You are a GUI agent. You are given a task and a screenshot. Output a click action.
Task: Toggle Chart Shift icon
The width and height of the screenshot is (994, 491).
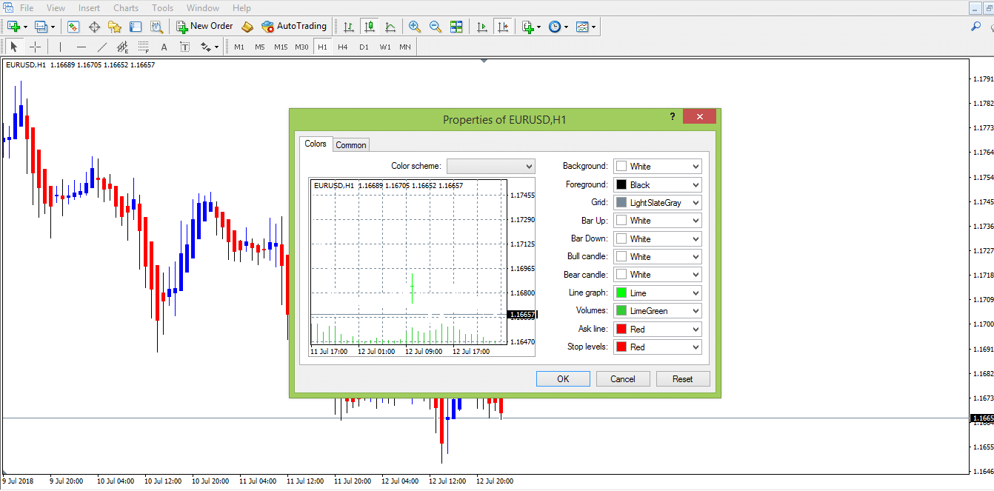[503, 27]
